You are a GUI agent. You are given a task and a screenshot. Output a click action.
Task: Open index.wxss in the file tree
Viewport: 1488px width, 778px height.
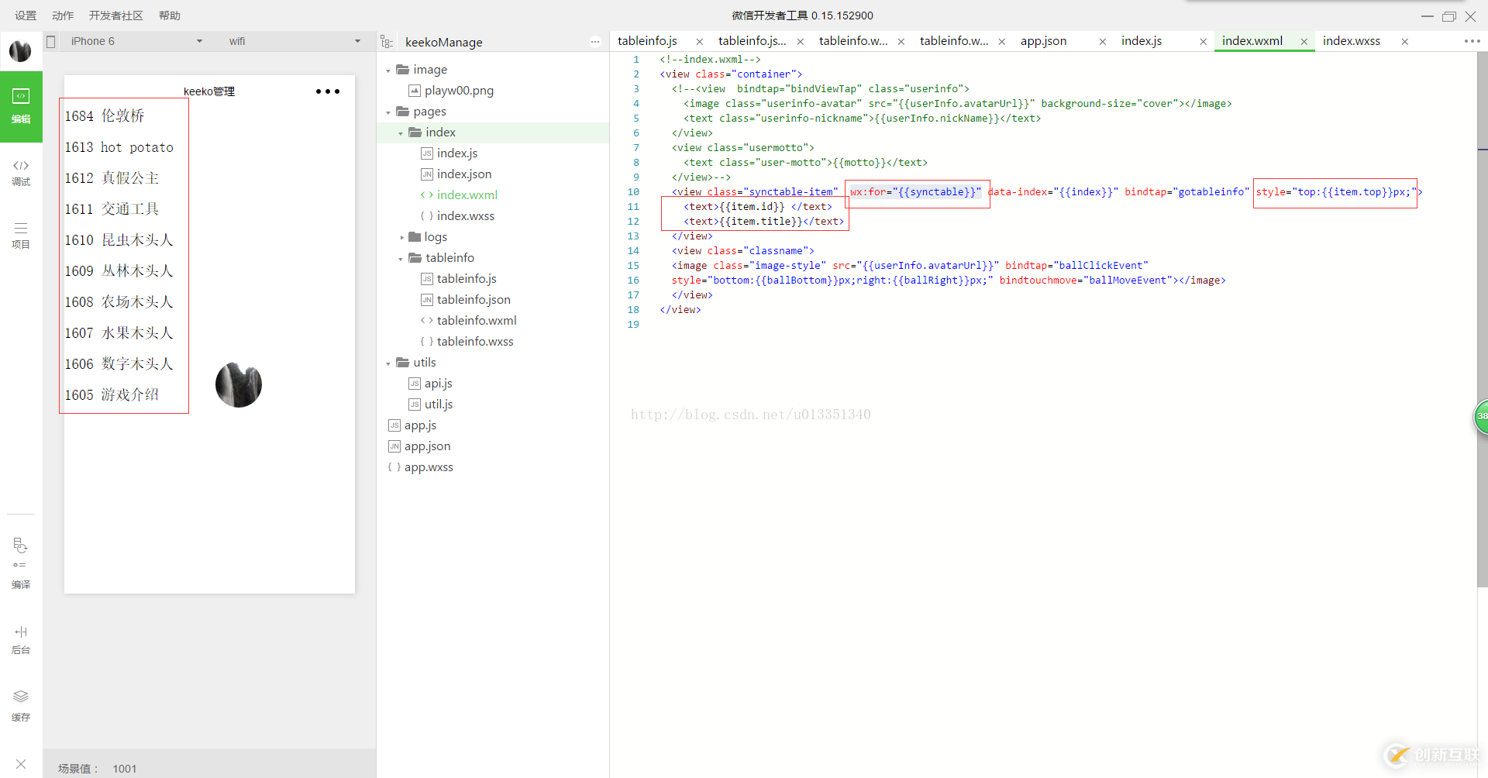tap(465, 216)
